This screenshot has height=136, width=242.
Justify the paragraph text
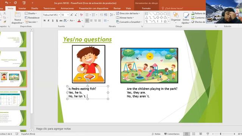(x=100, y=20)
